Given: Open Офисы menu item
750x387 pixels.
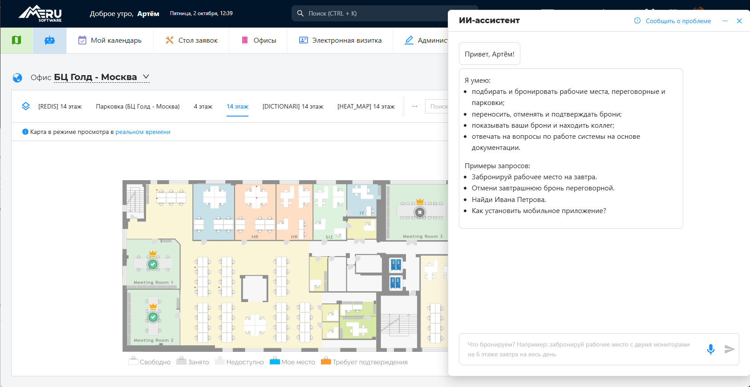Looking at the screenshot, I should point(259,40).
